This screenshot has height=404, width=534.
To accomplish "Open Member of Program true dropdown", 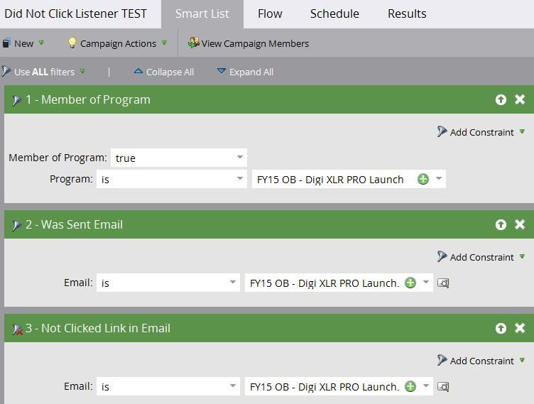I will pos(239,158).
